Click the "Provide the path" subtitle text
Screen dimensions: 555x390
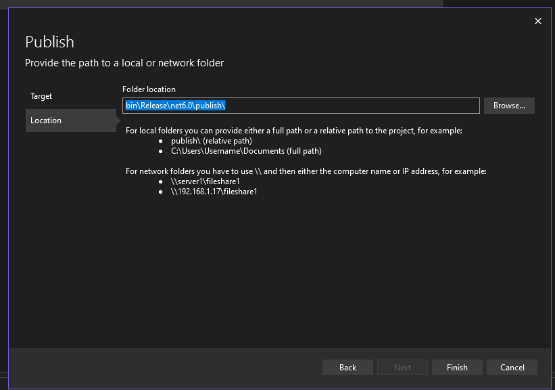(124, 63)
